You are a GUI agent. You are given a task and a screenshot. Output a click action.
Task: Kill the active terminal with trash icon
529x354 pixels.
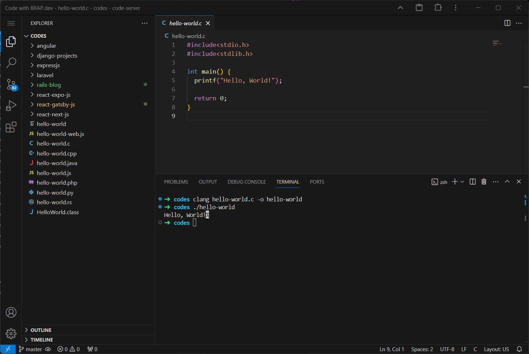click(483, 181)
